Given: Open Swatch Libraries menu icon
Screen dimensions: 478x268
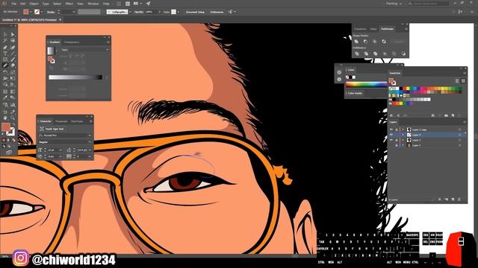Looking at the screenshot, I should [x=392, y=115].
